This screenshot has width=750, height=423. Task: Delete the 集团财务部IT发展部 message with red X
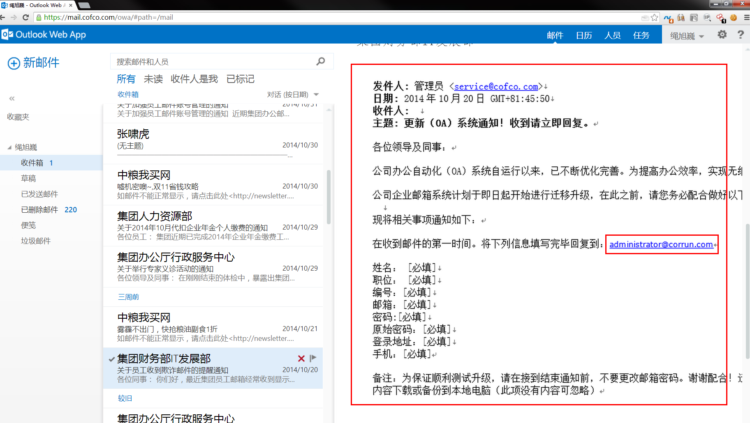[x=301, y=359]
